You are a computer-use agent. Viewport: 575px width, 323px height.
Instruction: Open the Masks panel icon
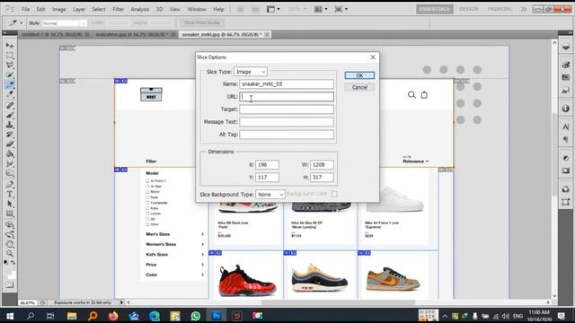click(565, 170)
